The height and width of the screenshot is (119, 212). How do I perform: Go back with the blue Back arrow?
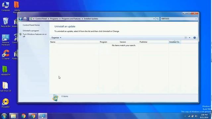click(21, 19)
